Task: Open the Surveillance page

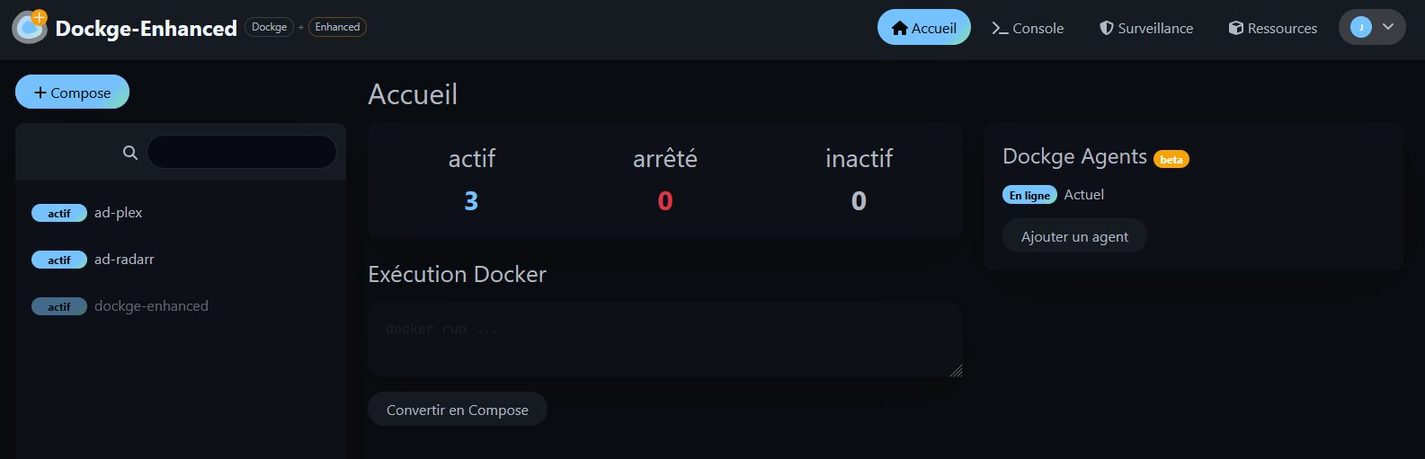Action: coord(1146,28)
